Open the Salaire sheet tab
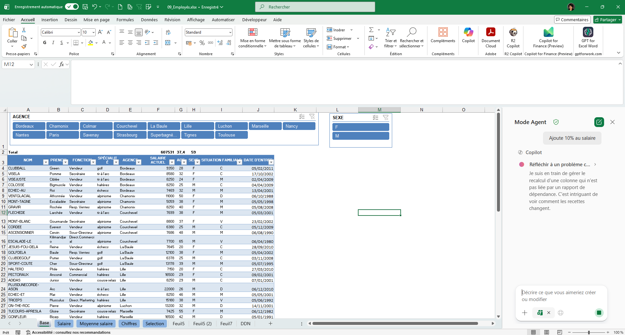 click(x=64, y=324)
